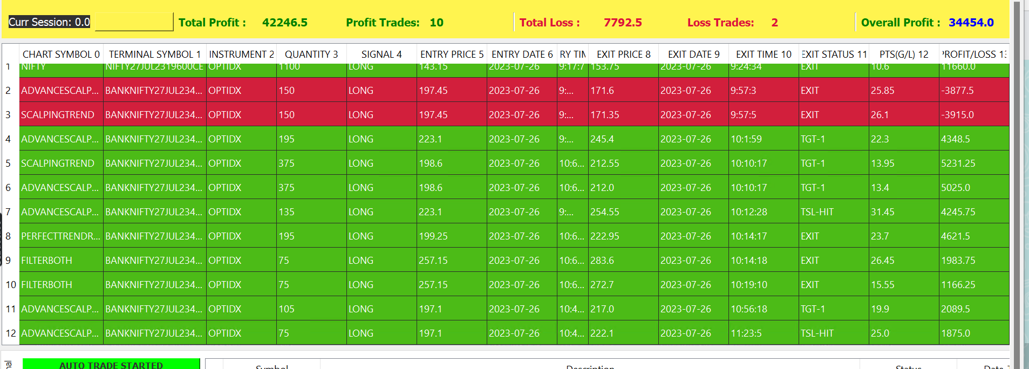Image resolution: width=1029 pixels, height=369 pixels.
Task: Select the ENTRY DATE 6 column header
Action: (x=522, y=54)
